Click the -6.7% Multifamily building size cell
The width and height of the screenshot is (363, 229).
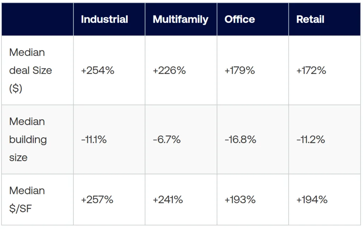point(167,139)
